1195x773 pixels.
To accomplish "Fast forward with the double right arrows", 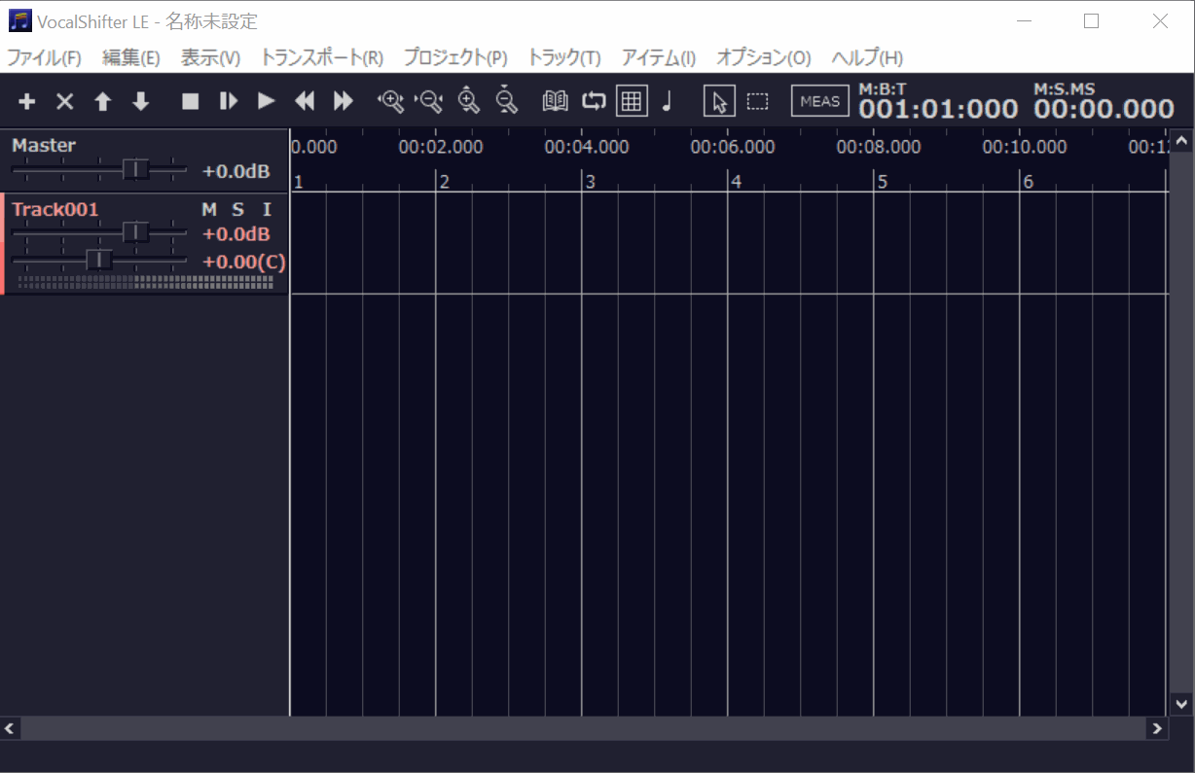I will click(x=344, y=101).
